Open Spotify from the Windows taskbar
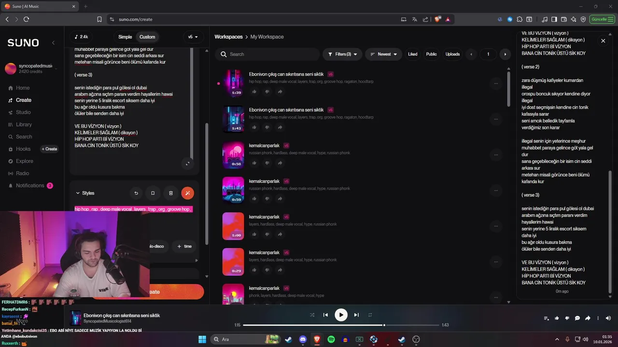The width and height of the screenshot is (618, 347). [331, 339]
